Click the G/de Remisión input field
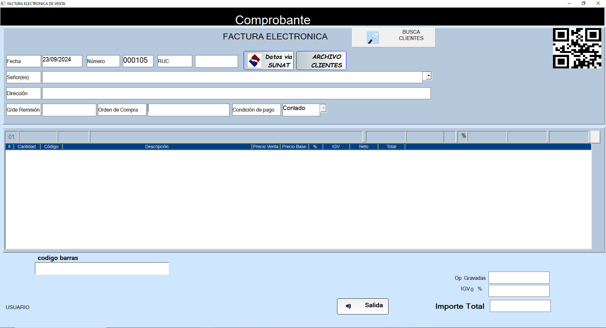This screenshot has height=328, width=606. click(x=69, y=110)
